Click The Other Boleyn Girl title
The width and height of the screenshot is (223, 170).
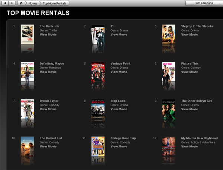(x=196, y=101)
